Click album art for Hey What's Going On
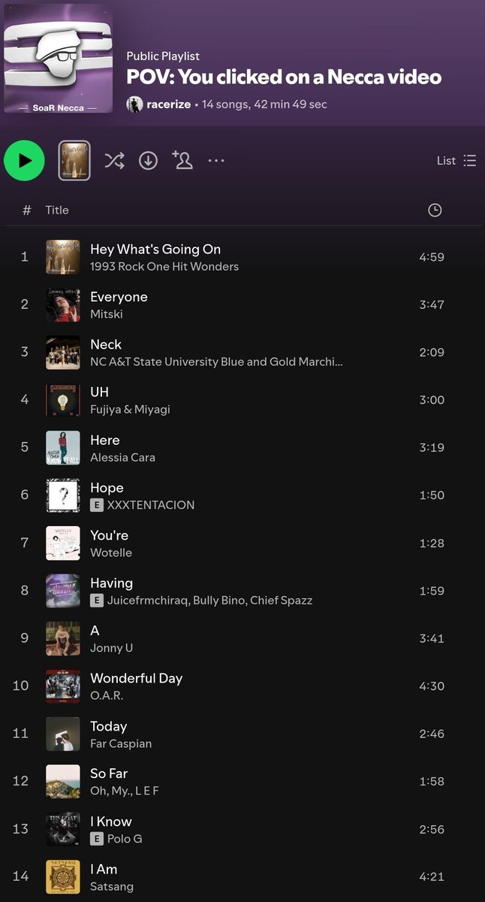 tap(63, 257)
